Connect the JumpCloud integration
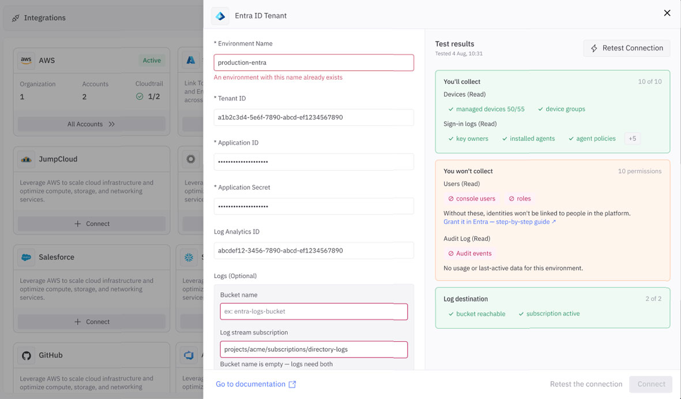681x399 pixels. click(92, 224)
